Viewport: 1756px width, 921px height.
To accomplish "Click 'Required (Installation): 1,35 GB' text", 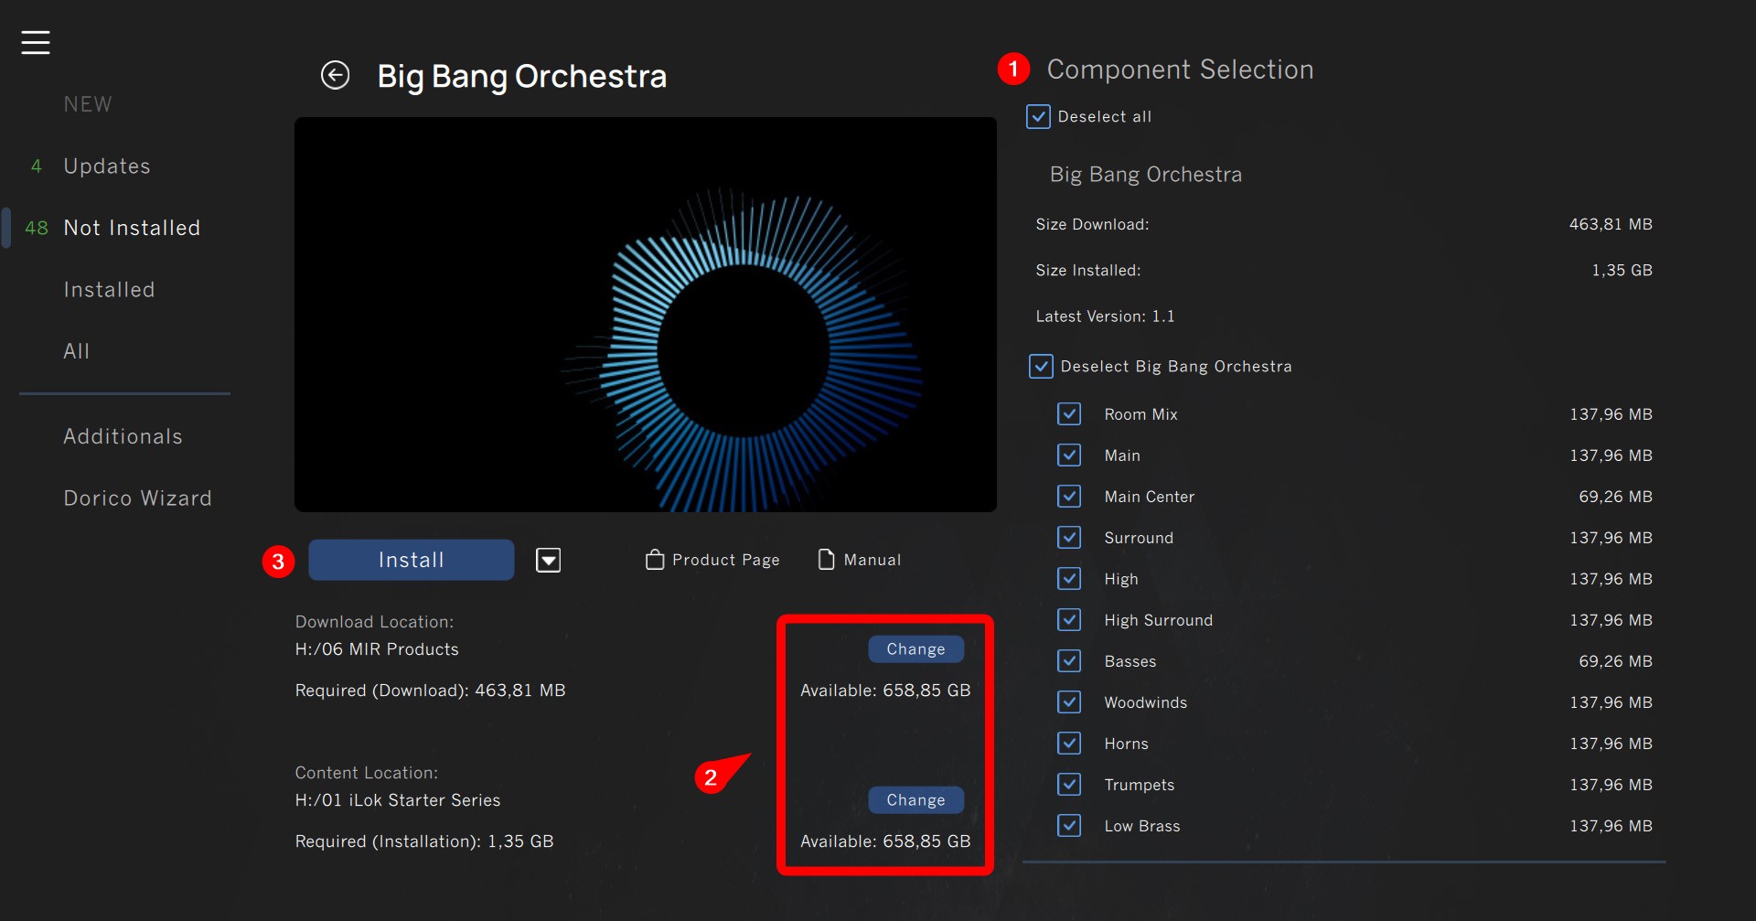I will pos(424,841).
